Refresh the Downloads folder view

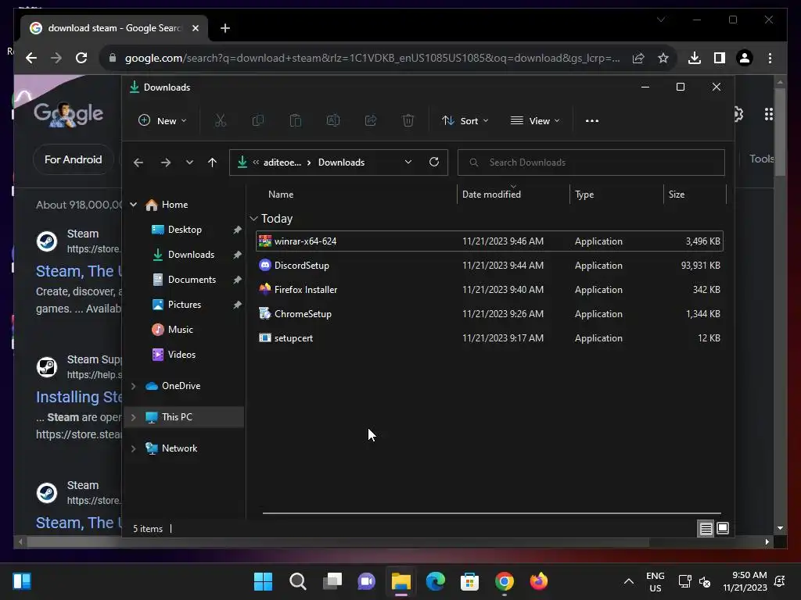tap(434, 162)
